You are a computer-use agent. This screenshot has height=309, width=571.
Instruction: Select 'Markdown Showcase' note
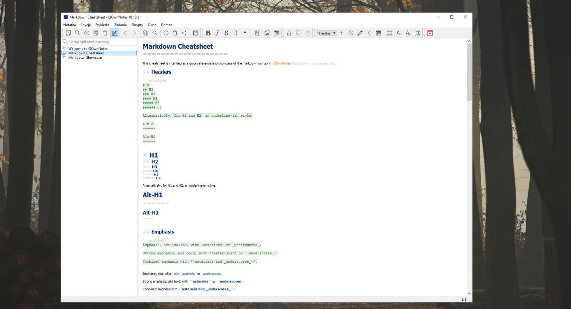[85, 58]
